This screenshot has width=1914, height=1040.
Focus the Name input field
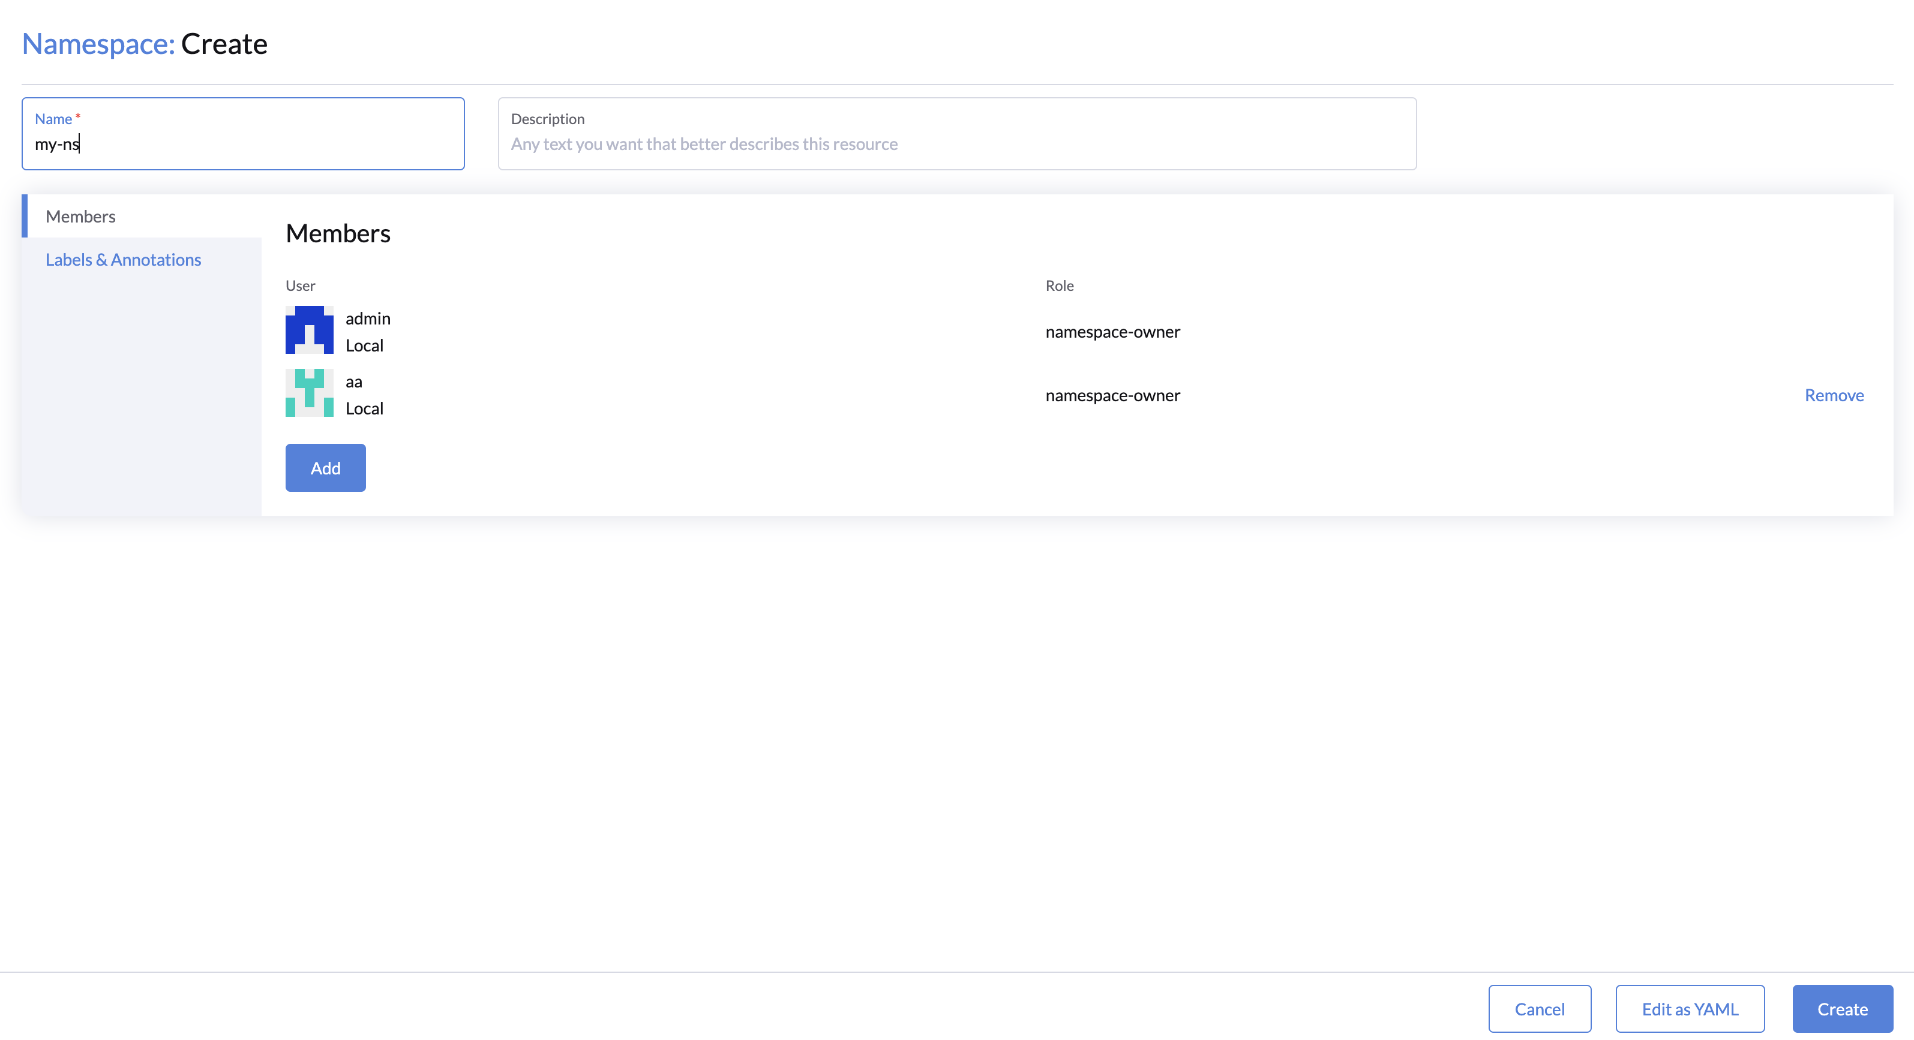[x=243, y=134]
